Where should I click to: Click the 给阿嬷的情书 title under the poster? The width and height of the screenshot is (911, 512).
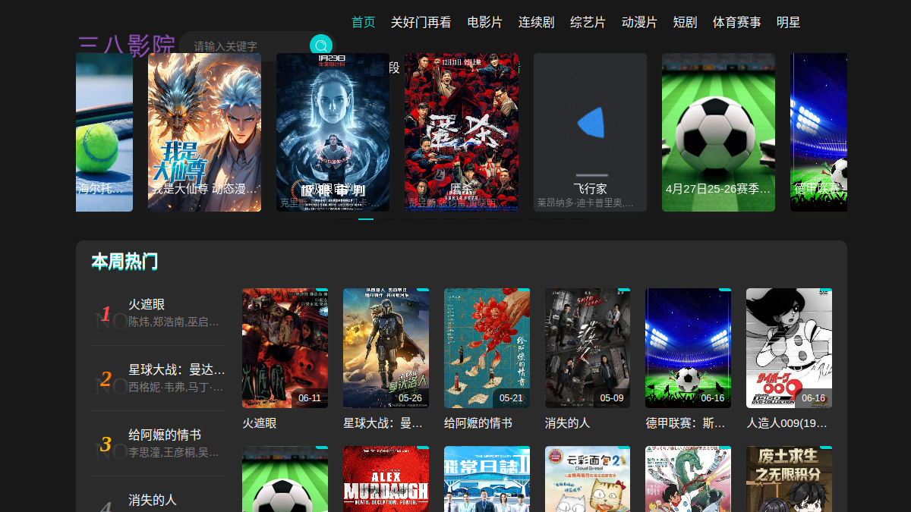tap(478, 423)
